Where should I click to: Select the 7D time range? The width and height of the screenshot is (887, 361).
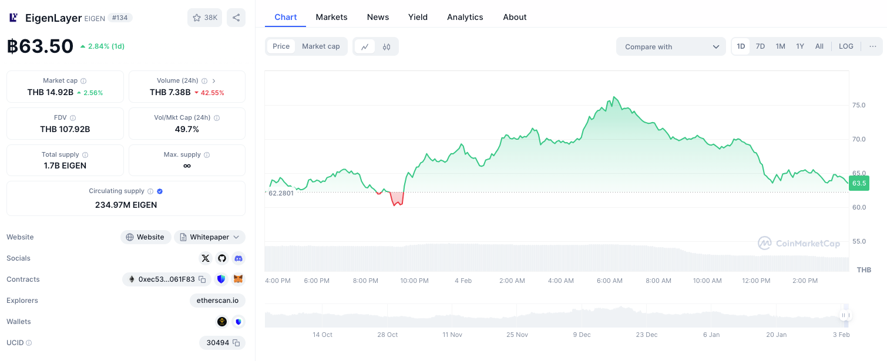760,46
